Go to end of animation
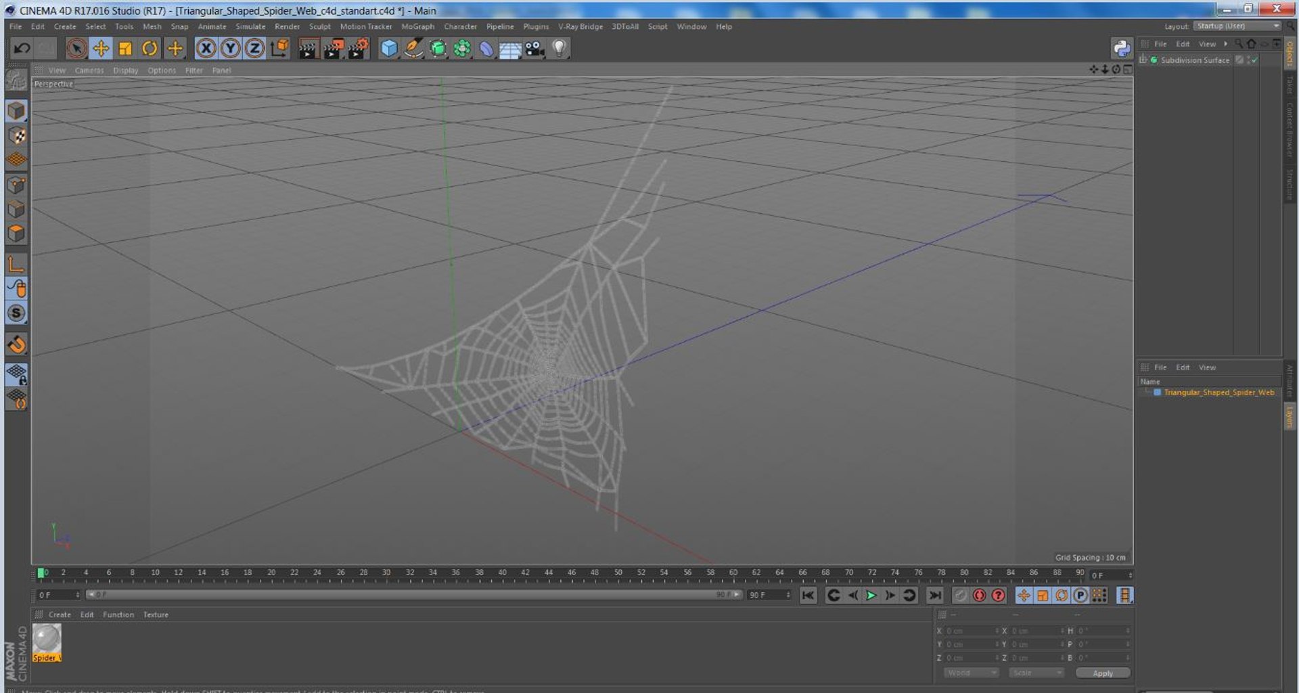This screenshot has height=693, width=1299. click(935, 596)
